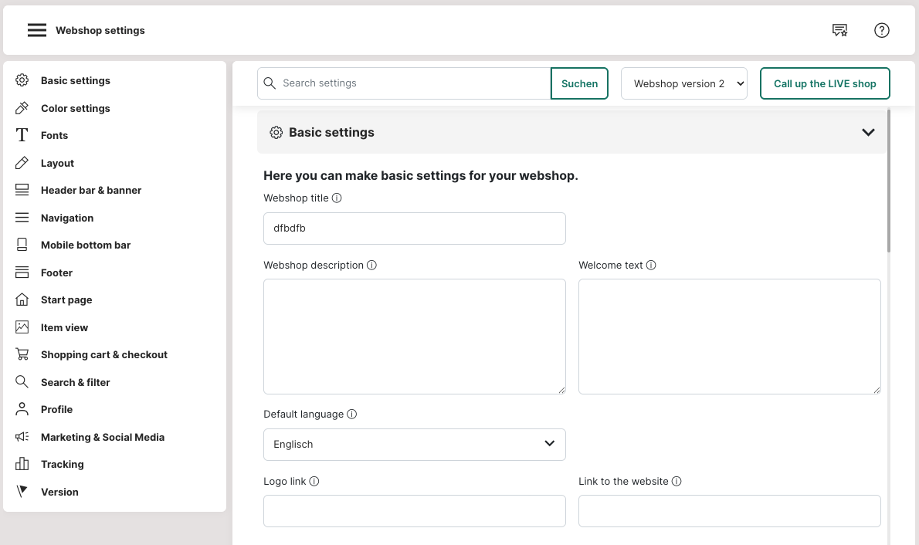Click the Link to the website info icon
This screenshot has width=919, height=545.
point(677,481)
